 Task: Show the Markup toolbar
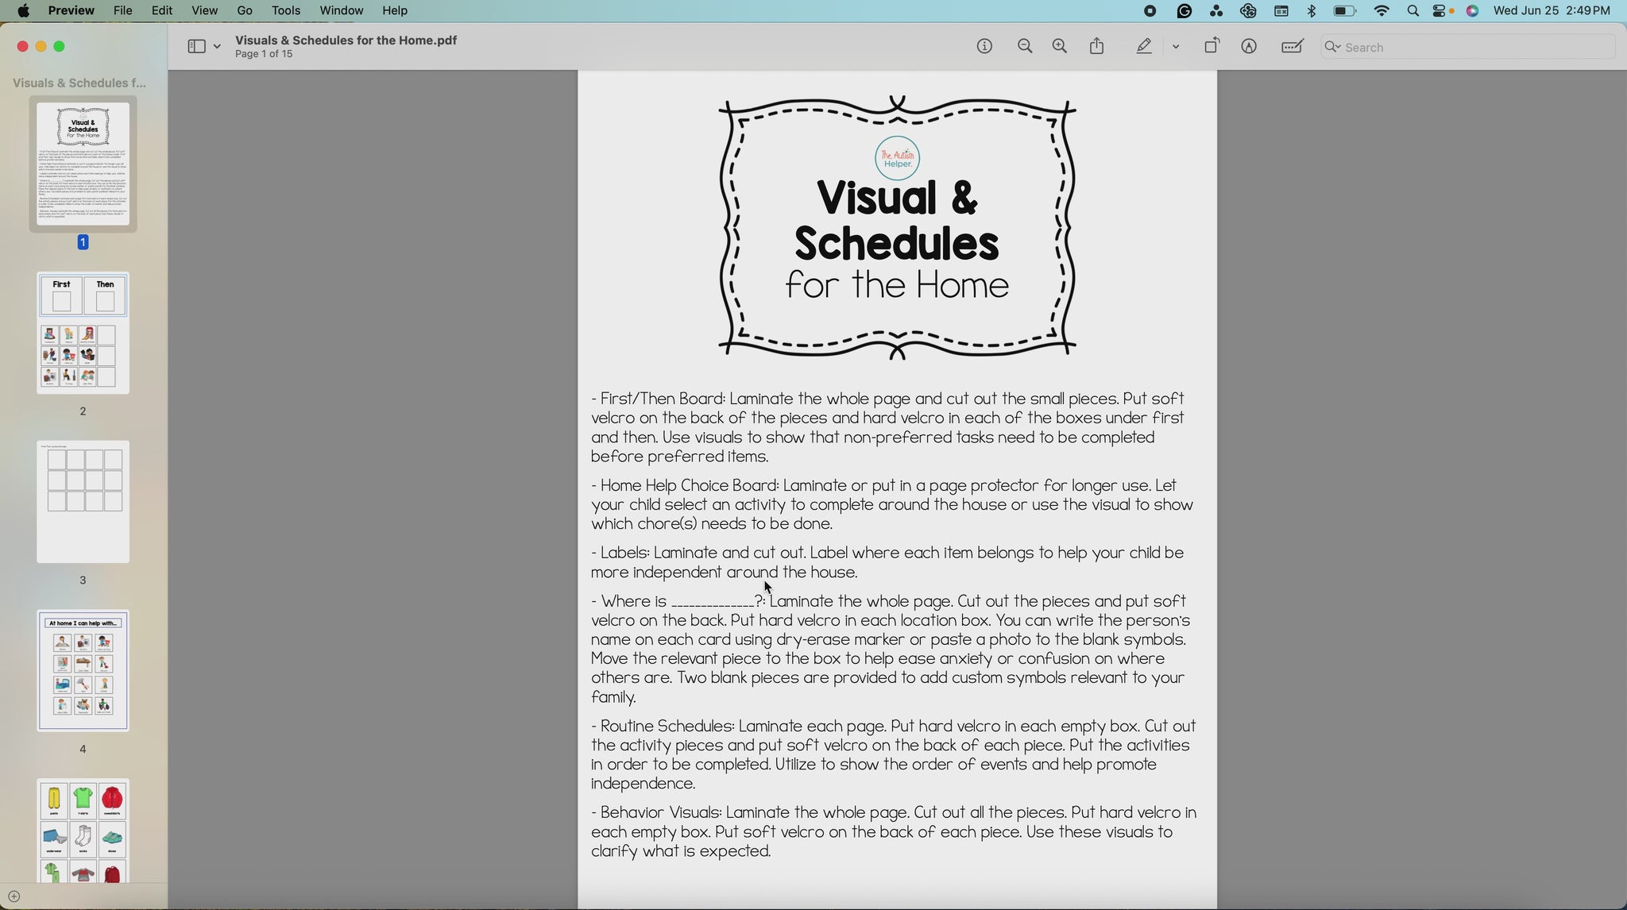pos(1249,47)
